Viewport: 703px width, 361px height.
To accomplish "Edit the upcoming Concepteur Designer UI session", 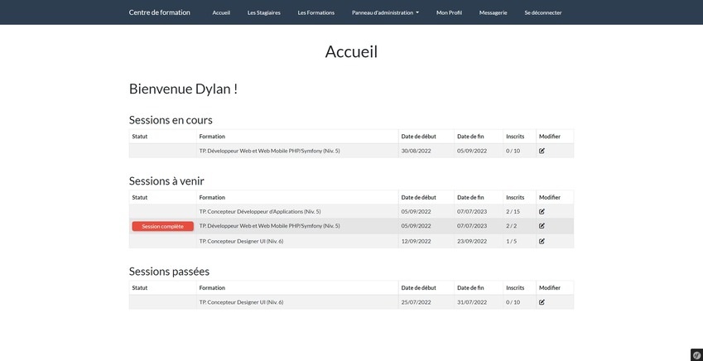I will click(x=542, y=242).
